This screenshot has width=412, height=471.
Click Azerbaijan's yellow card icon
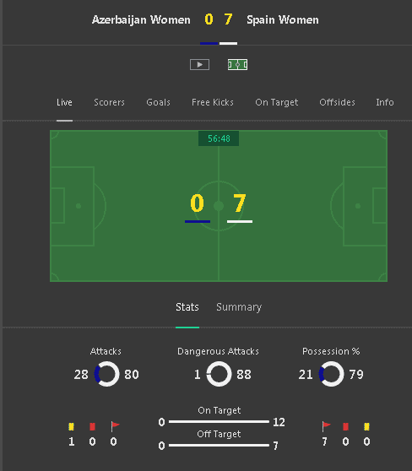pyautogui.click(x=71, y=426)
